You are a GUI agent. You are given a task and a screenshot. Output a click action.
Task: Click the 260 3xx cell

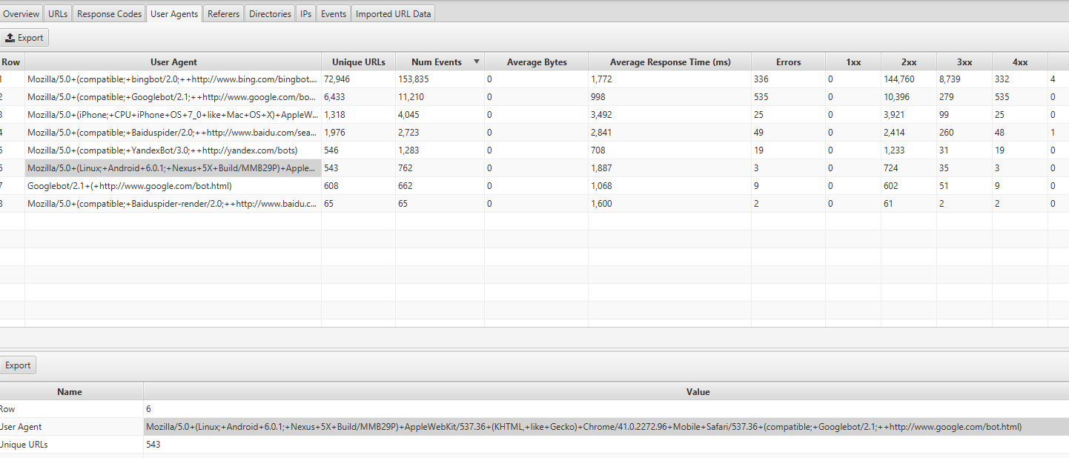pyautogui.click(x=964, y=132)
